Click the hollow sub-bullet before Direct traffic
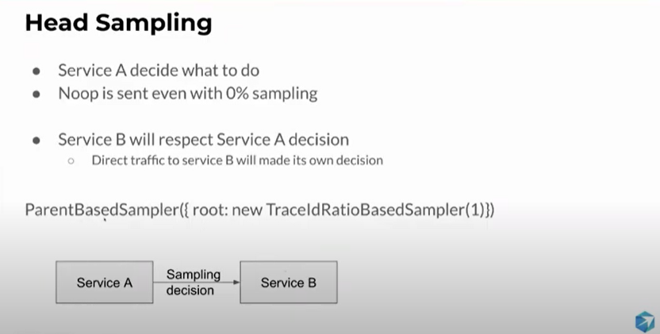The image size is (660, 334). pos(71,161)
